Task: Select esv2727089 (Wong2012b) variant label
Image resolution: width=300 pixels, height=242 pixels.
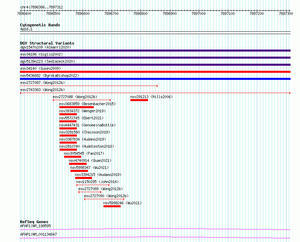Action: [x=101, y=189]
